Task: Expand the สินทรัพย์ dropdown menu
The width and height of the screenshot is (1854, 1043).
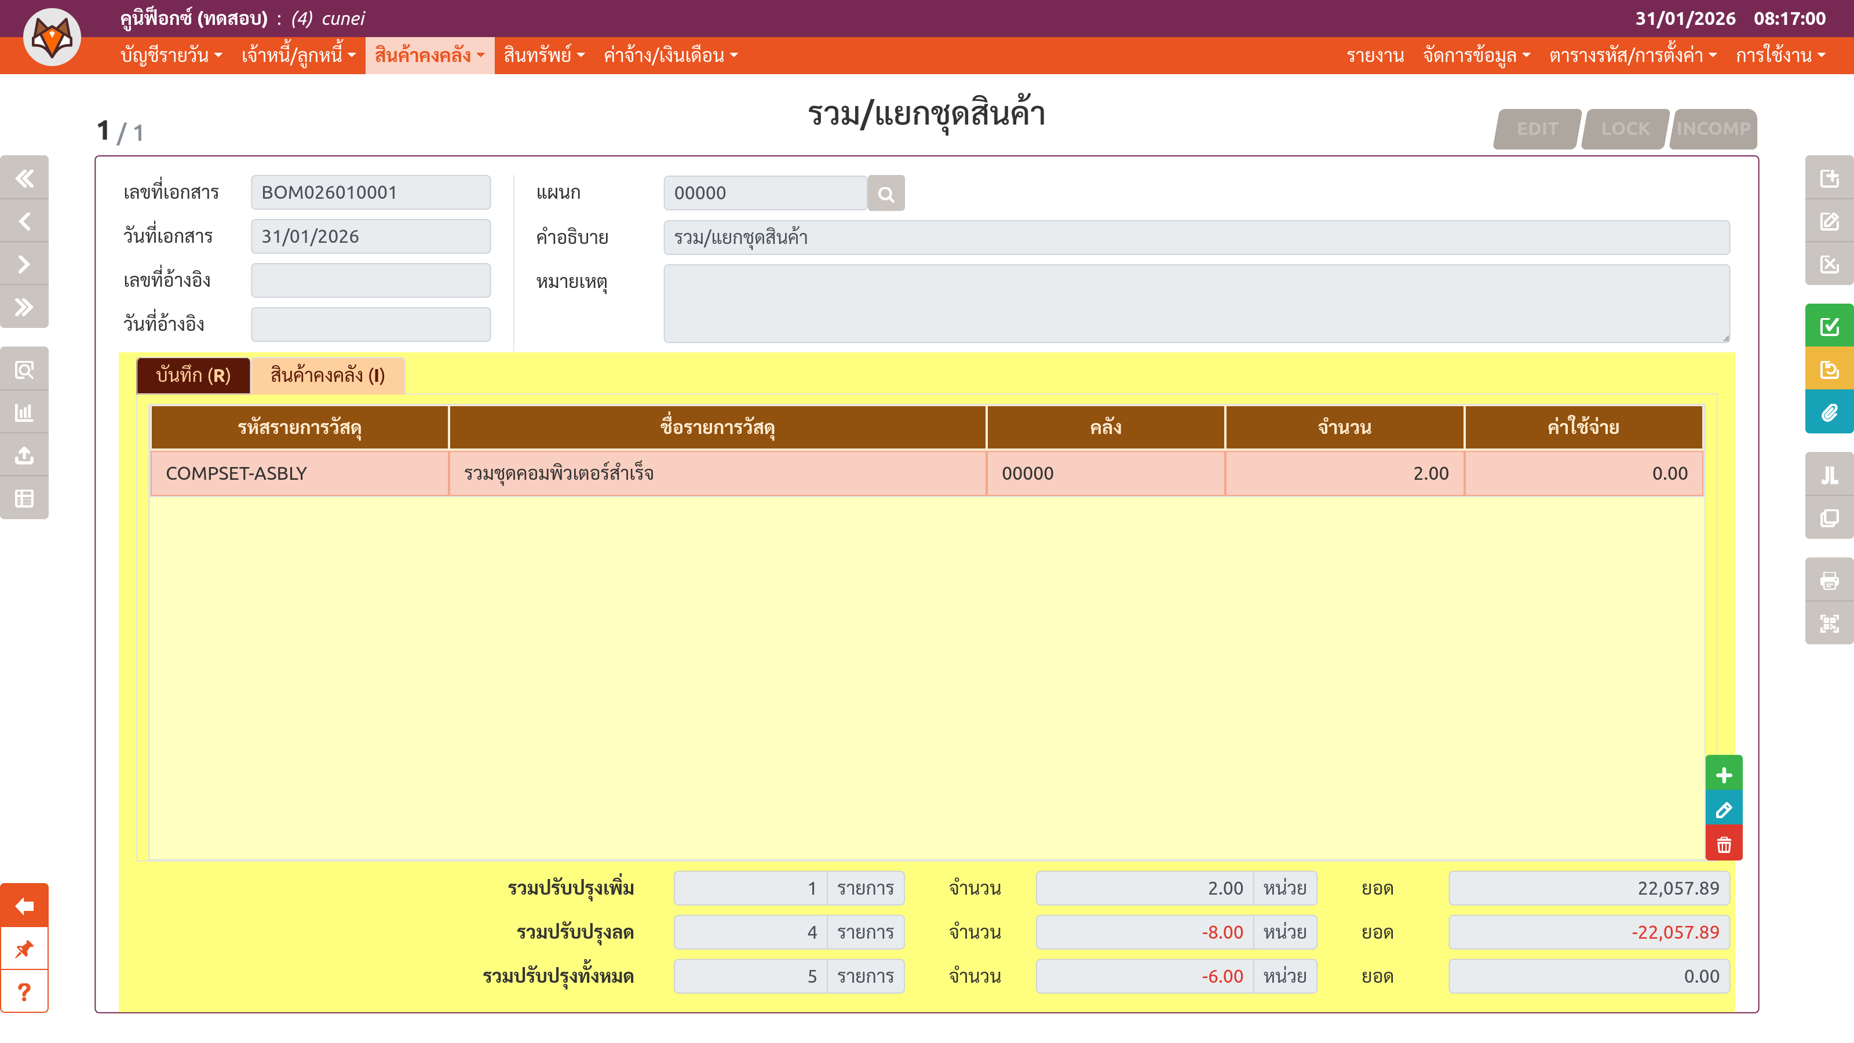Action: click(543, 56)
